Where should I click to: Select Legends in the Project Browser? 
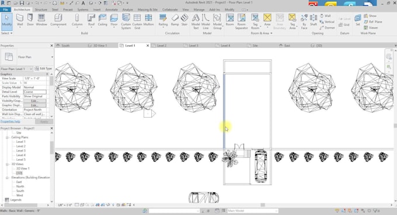pyautogui.click(x=16, y=200)
